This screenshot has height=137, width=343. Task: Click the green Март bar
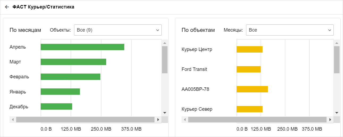click(x=73, y=62)
